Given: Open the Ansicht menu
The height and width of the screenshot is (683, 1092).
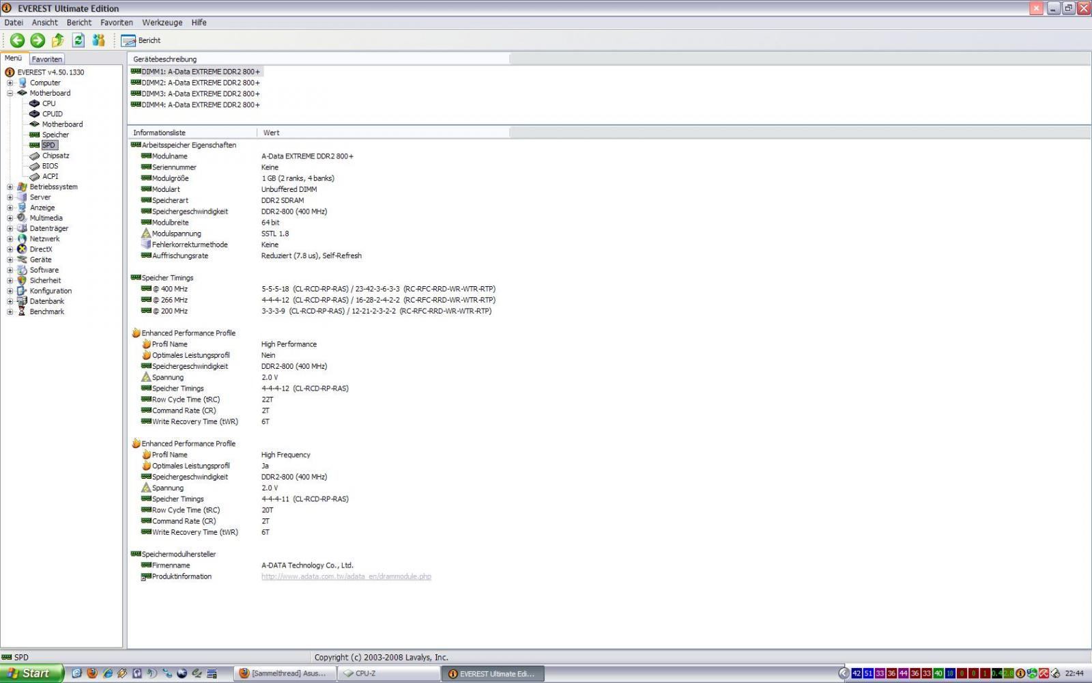Looking at the screenshot, I should pos(44,23).
